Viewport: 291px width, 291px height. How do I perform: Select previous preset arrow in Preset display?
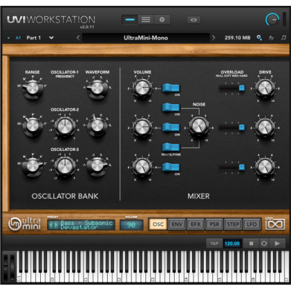tap(51, 225)
